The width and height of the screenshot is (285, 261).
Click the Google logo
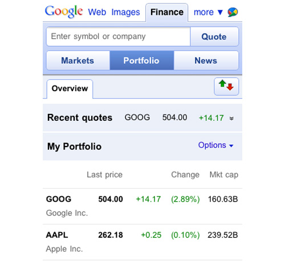tap(64, 12)
